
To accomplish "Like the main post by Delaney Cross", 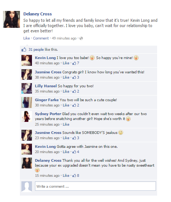I will tap(27, 38).
